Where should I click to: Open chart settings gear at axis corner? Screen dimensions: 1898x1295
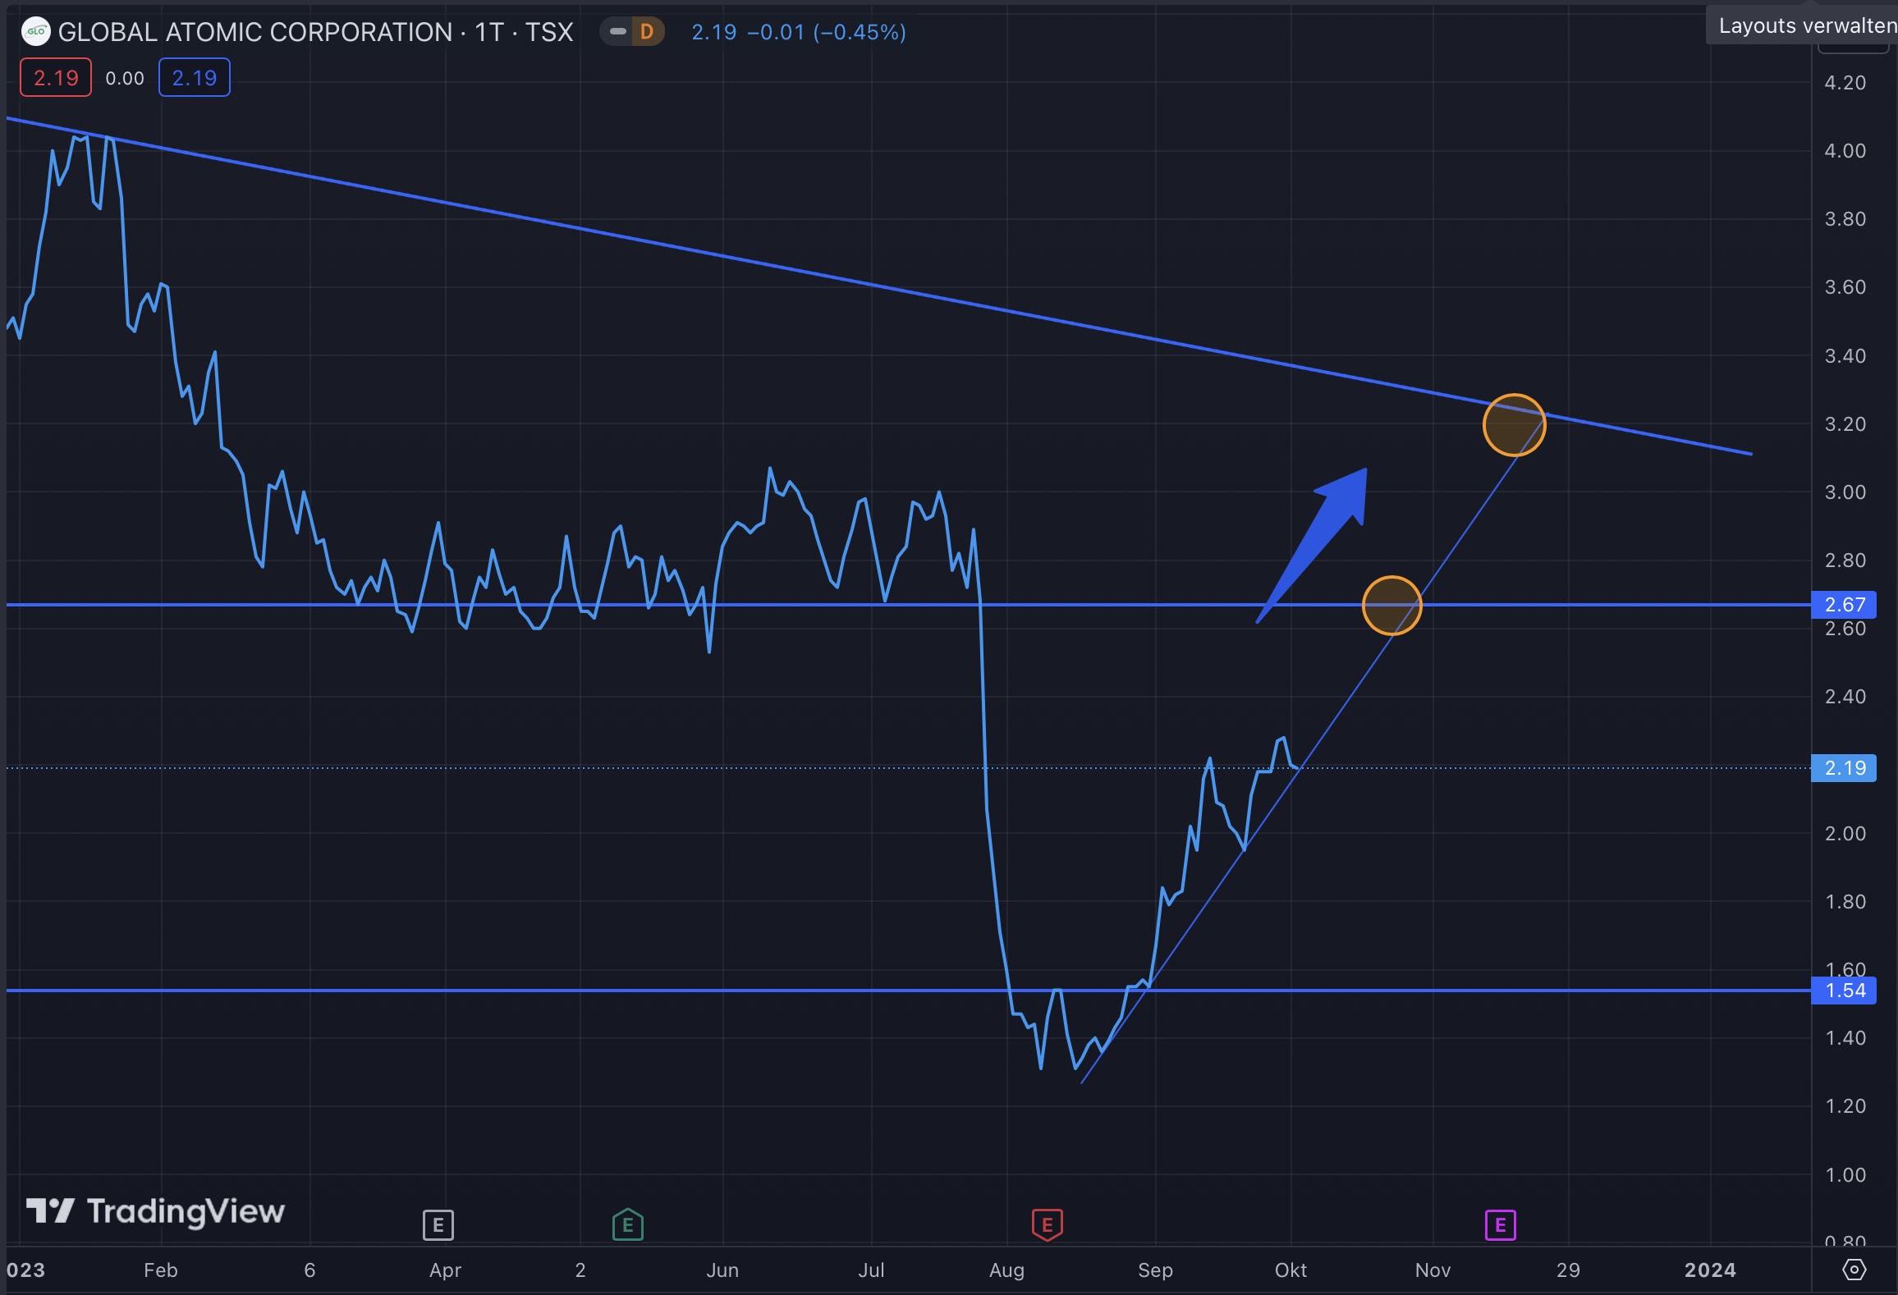pyautogui.click(x=1854, y=1270)
